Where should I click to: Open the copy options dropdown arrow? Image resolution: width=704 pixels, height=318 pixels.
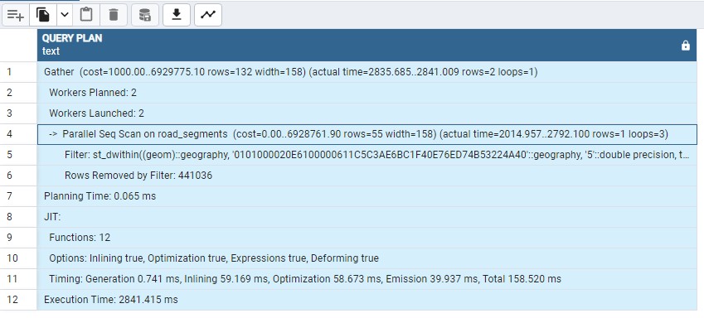point(65,15)
